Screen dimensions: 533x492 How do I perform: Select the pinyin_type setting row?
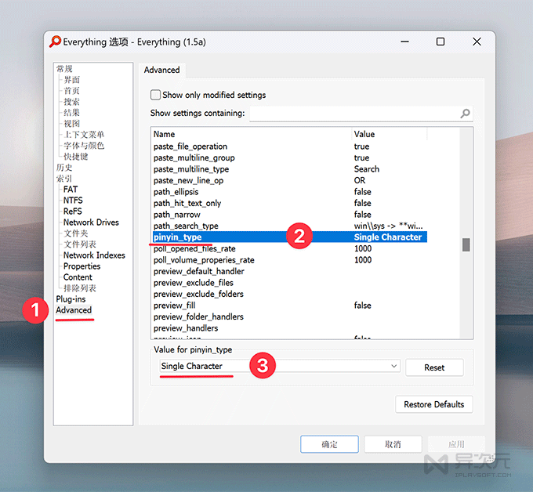point(251,237)
